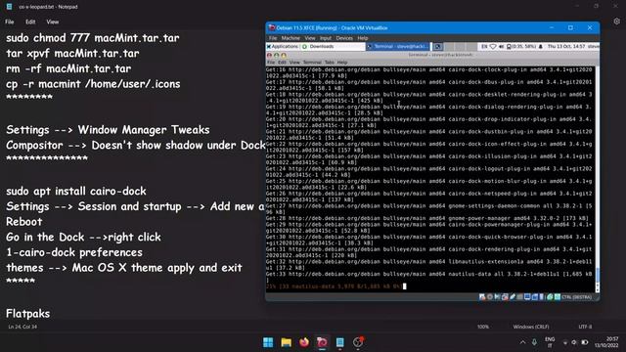Click VirtualBox display status icon

[527, 297]
